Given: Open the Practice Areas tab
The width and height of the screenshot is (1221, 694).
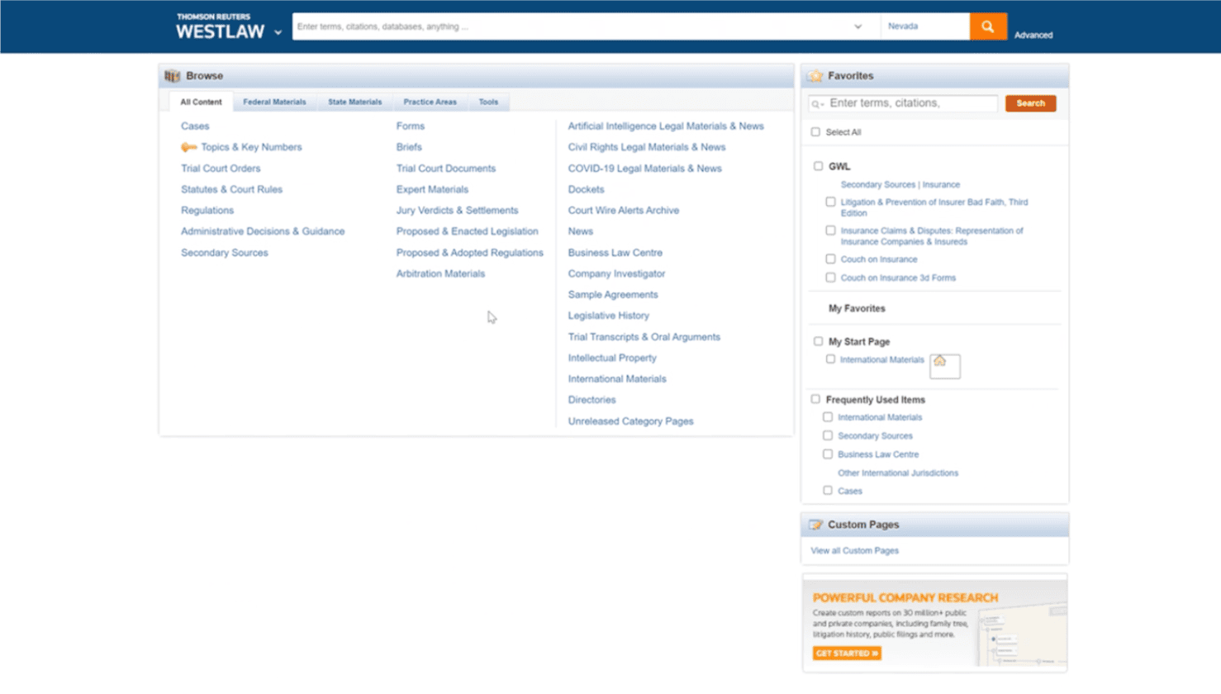Looking at the screenshot, I should 430,102.
